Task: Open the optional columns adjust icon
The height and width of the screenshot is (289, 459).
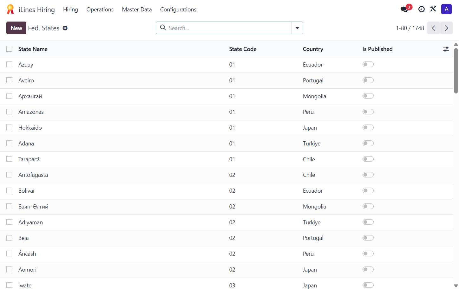Action: pos(446,49)
